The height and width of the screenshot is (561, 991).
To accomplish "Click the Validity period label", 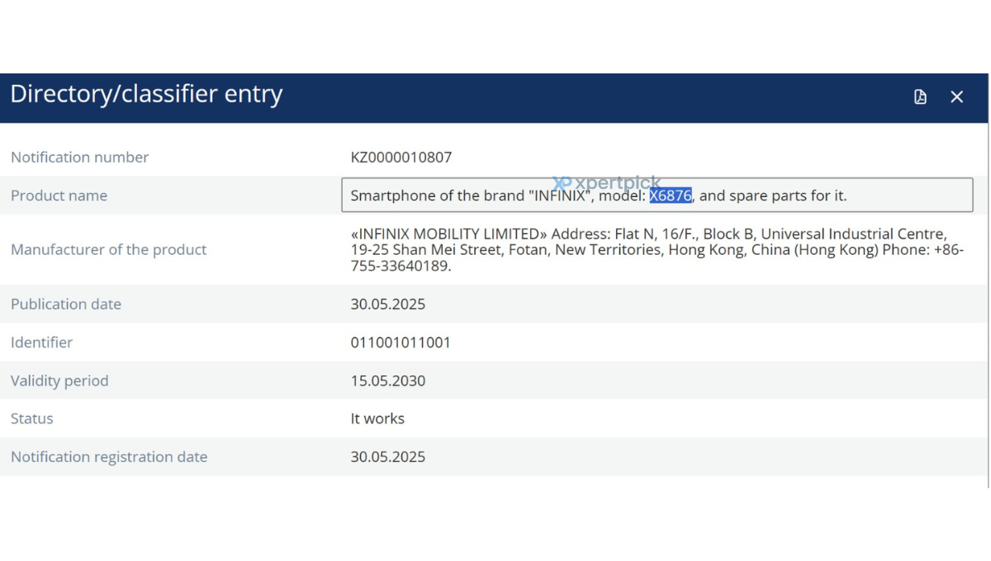I will (x=59, y=380).
